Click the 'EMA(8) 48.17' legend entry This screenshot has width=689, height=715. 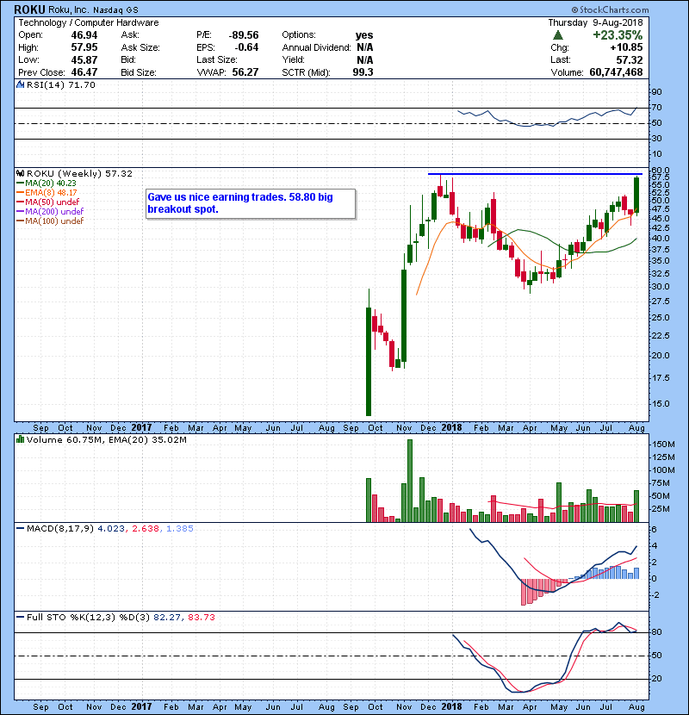coord(51,192)
